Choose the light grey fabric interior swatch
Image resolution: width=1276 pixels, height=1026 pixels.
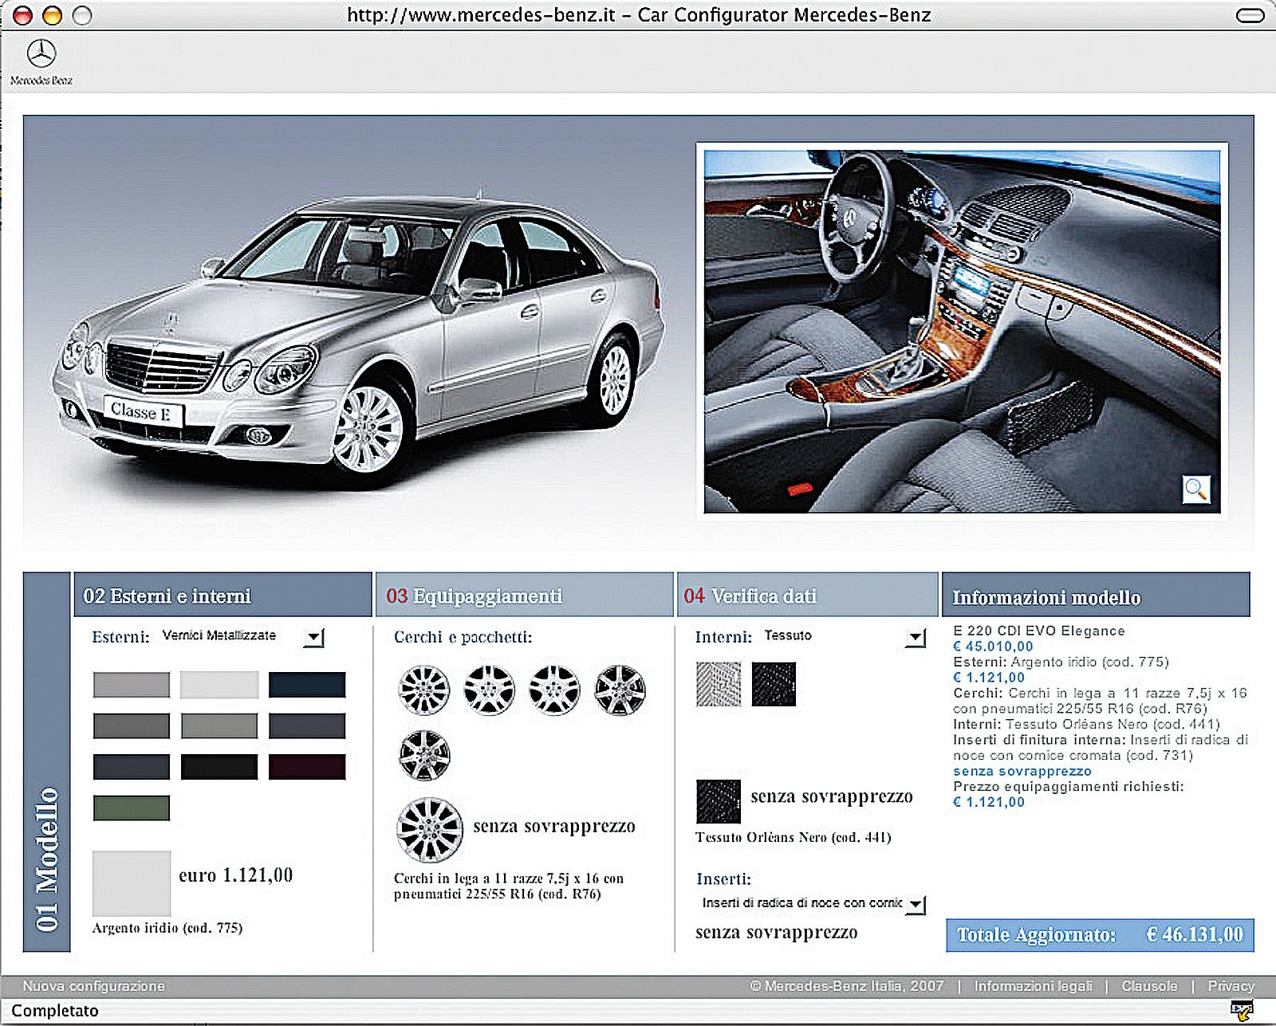[719, 684]
